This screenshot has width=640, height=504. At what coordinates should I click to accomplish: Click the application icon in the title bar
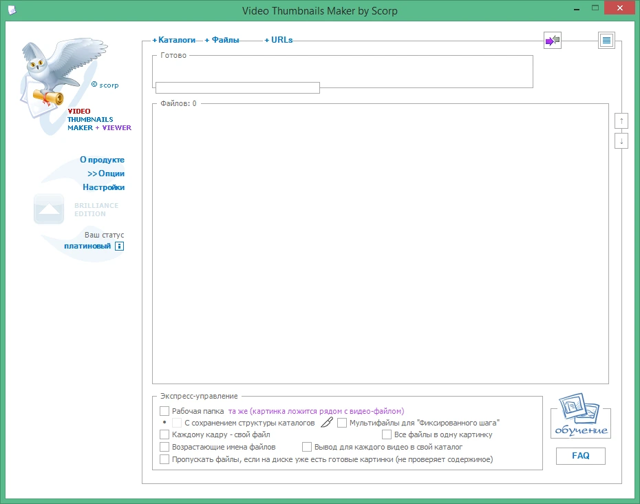tap(12, 10)
